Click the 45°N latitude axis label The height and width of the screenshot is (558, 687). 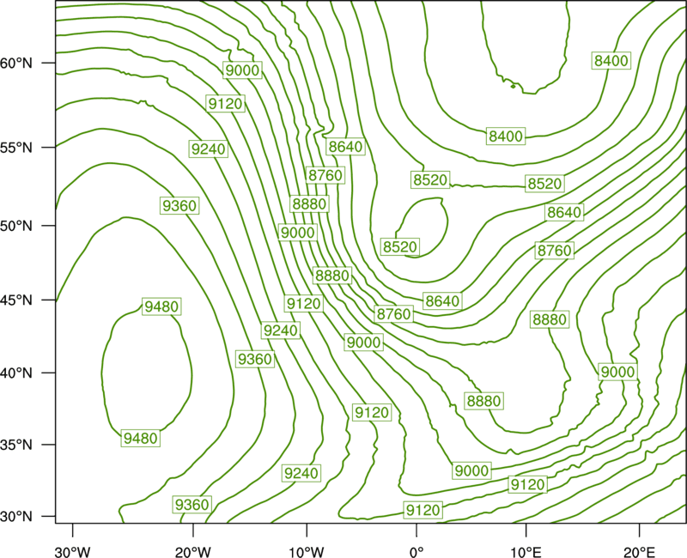[x=16, y=300]
